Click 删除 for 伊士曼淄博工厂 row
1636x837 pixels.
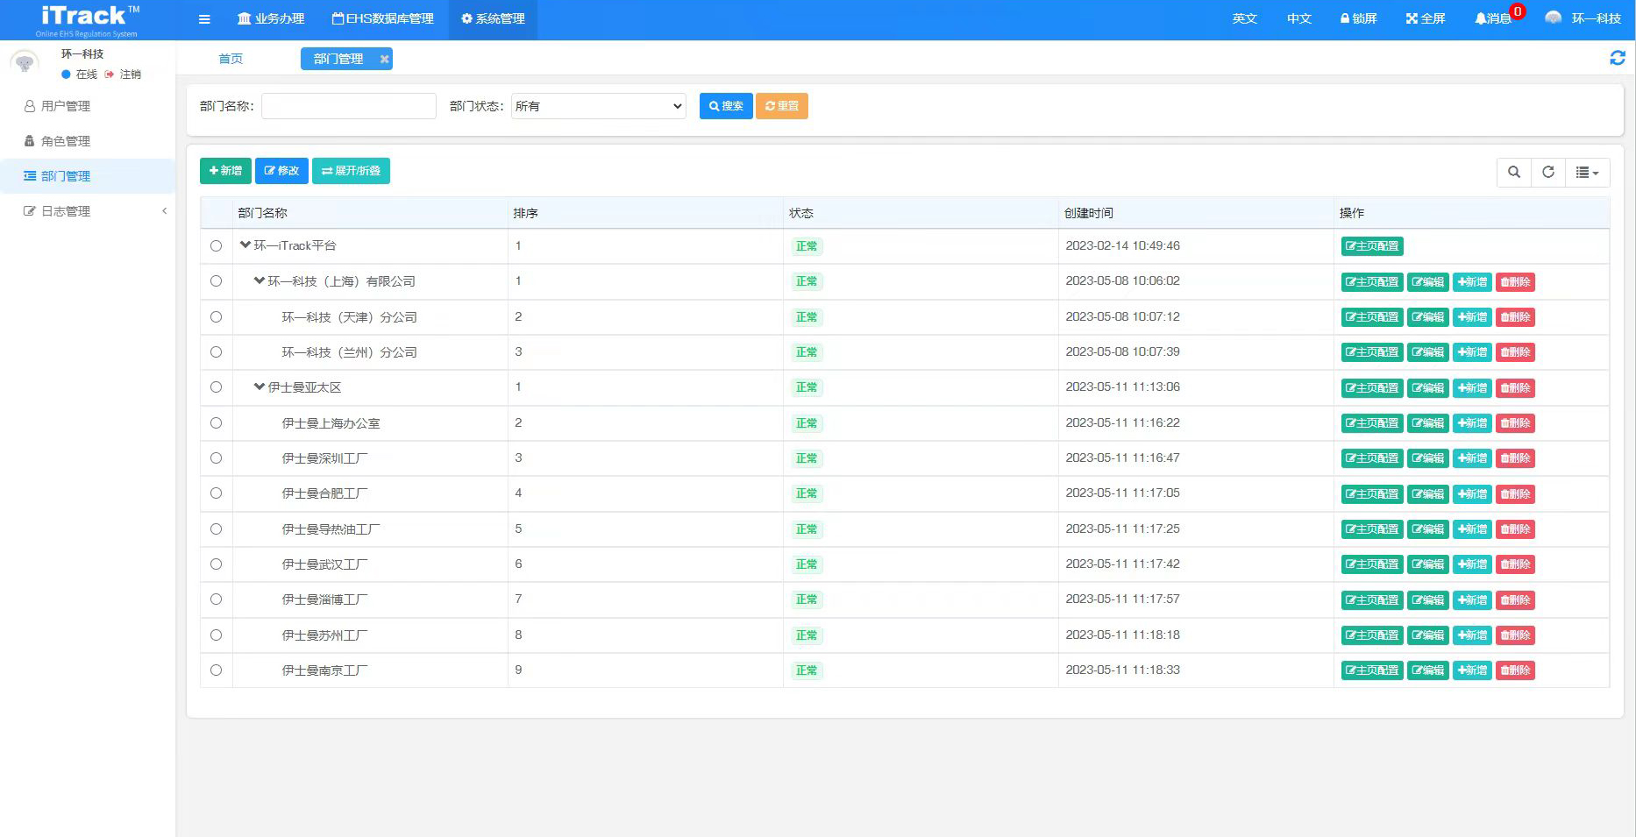1515,600
